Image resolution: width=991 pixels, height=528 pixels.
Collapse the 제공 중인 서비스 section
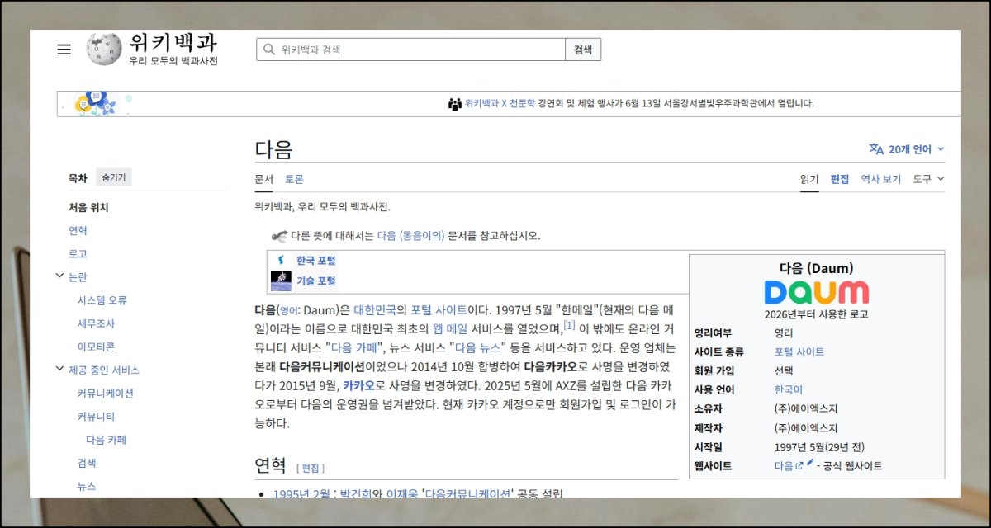coord(59,370)
